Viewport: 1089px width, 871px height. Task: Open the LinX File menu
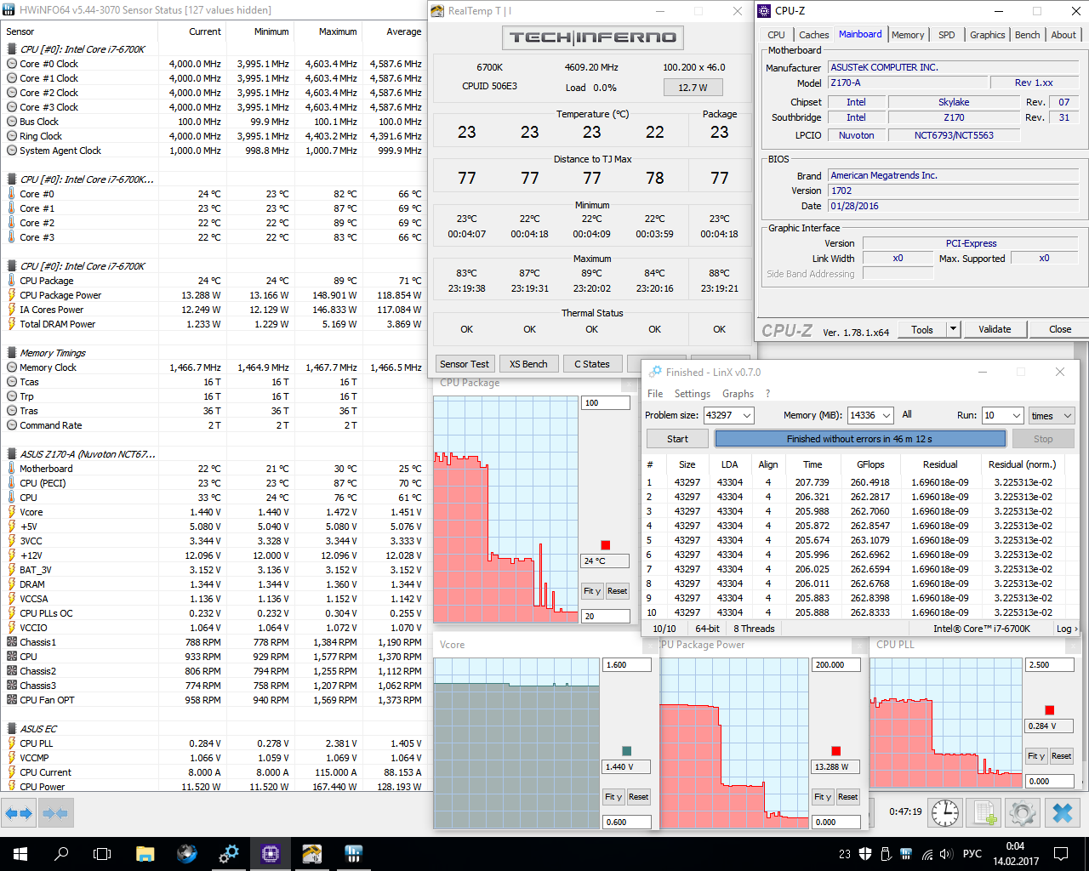[x=655, y=394]
